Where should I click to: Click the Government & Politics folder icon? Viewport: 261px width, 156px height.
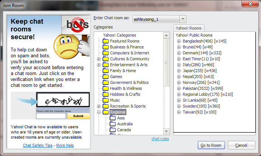point(106,82)
